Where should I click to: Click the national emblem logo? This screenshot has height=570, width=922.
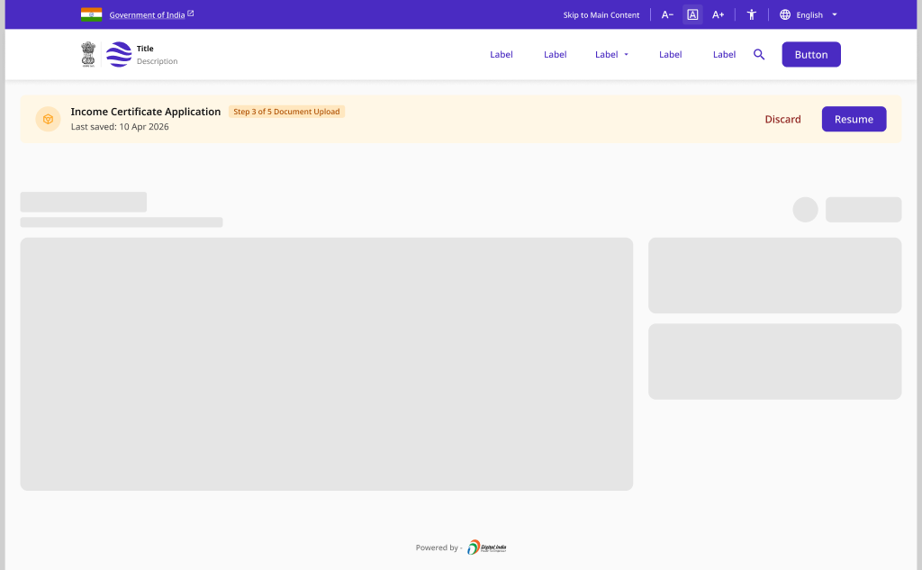point(88,54)
